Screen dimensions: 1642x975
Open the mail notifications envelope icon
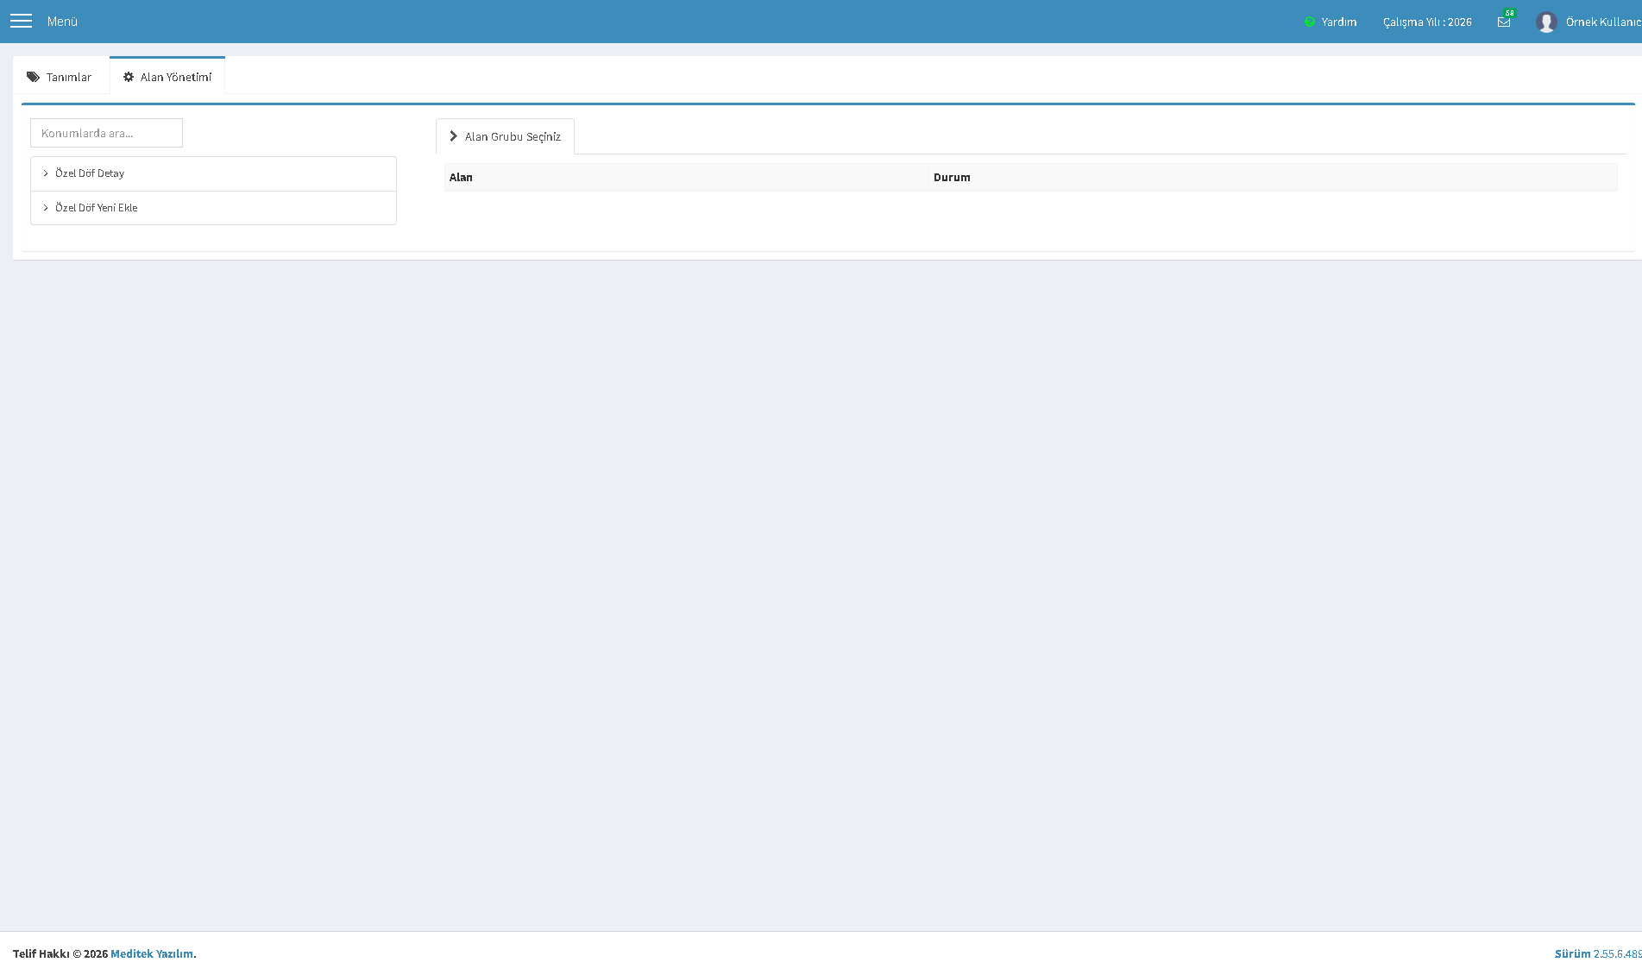pos(1504,22)
